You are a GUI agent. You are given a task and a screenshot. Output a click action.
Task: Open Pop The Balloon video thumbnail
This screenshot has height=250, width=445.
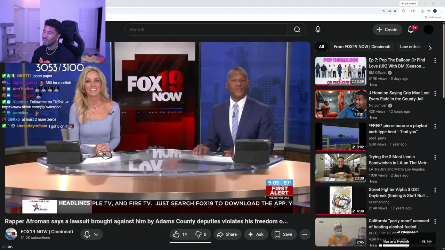(341, 71)
